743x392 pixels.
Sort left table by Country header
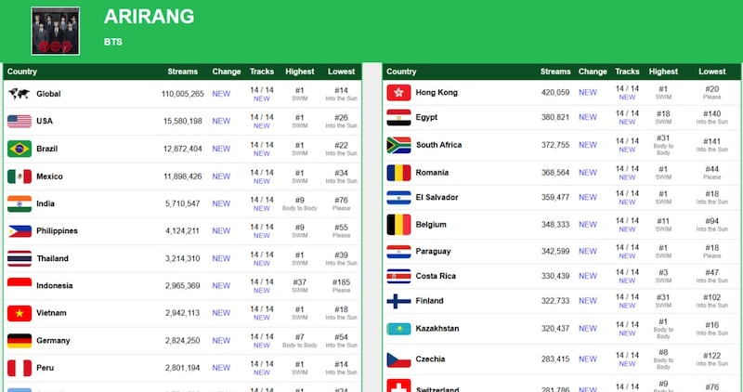coord(22,72)
